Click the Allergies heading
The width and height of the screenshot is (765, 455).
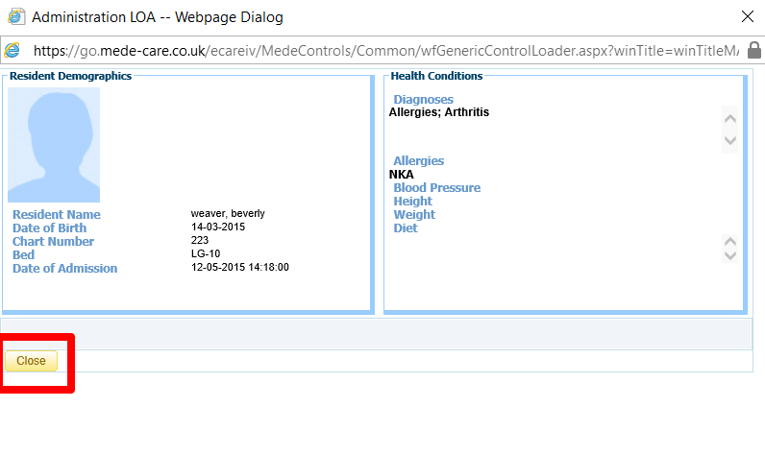point(418,160)
